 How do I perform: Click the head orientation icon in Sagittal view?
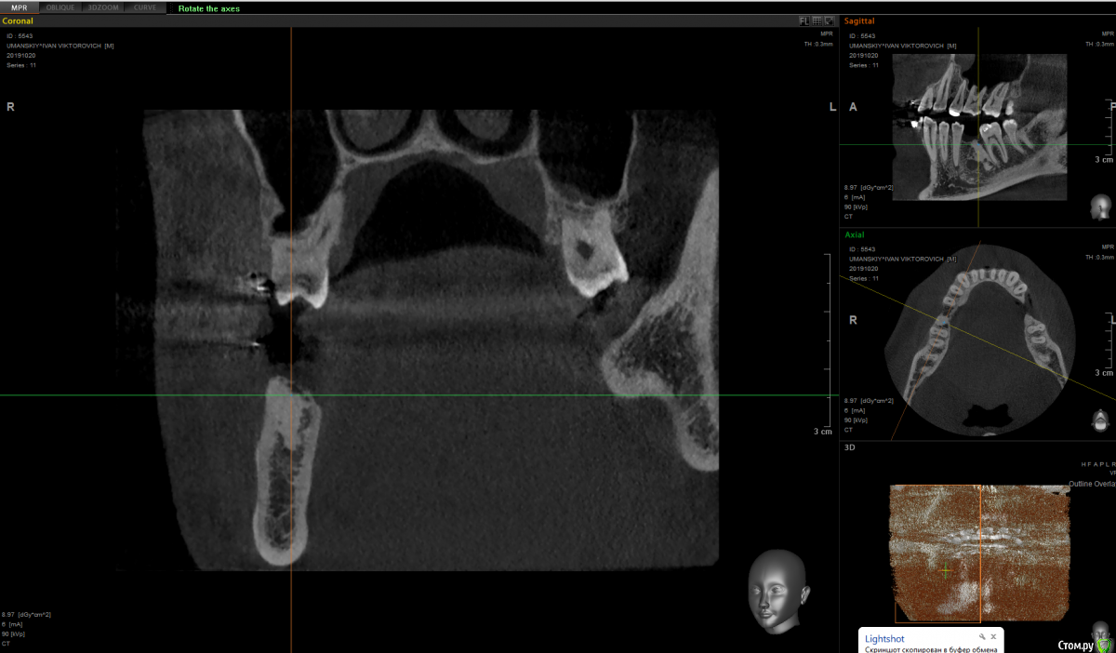tap(1101, 207)
